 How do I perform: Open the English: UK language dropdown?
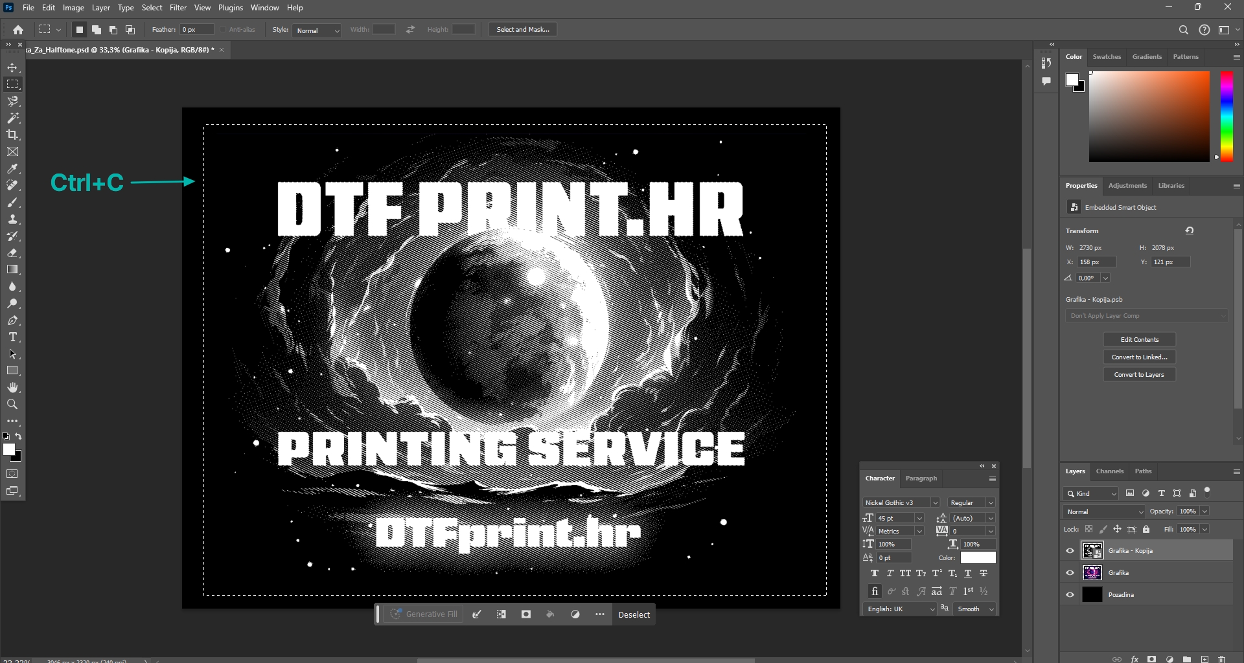coord(899,609)
